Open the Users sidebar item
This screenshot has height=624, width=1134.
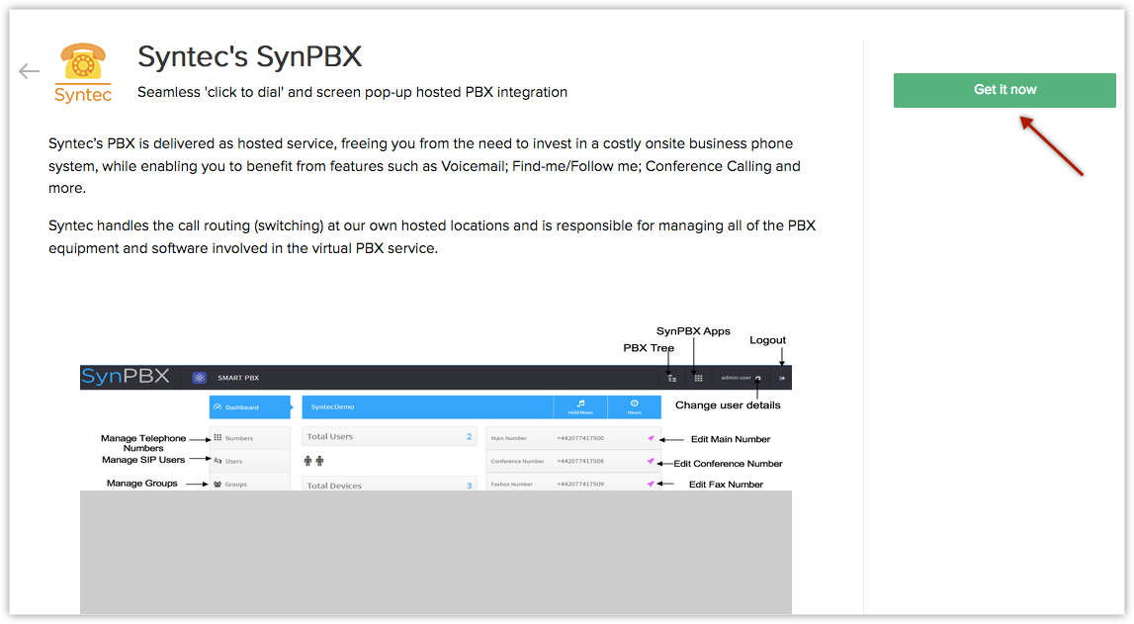(x=249, y=461)
